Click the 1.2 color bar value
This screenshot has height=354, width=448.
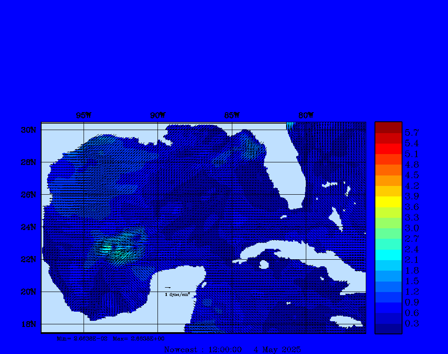pyautogui.click(x=412, y=292)
